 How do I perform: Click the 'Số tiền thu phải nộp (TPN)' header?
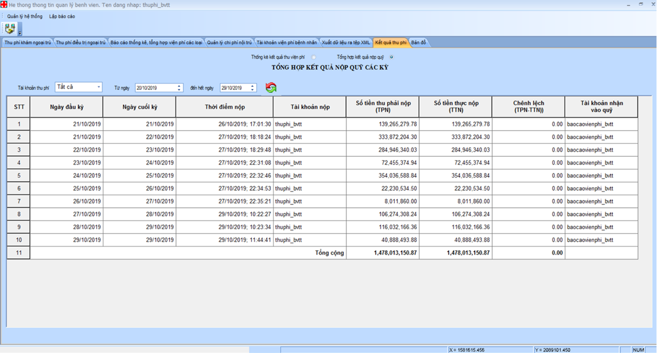coord(383,107)
